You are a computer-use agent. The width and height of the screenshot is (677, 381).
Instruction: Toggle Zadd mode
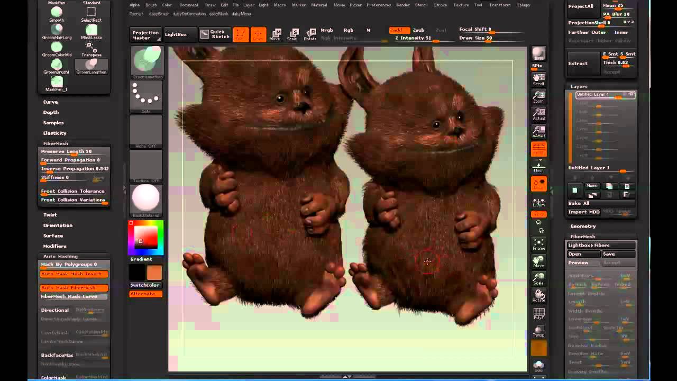399,30
